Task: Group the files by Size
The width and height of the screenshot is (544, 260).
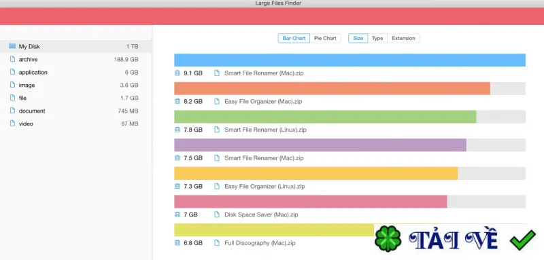Action: tap(358, 38)
